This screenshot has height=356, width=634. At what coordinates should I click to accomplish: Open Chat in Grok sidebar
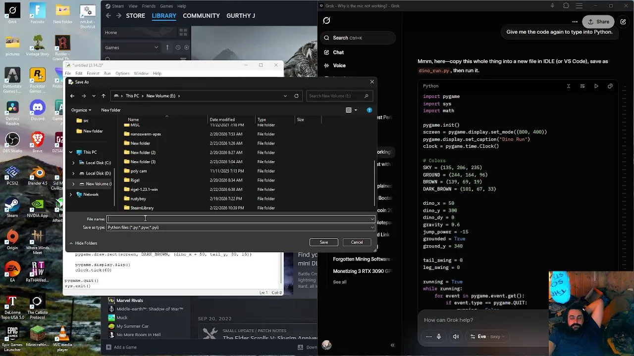pyautogui.click(x=338, y=52)
